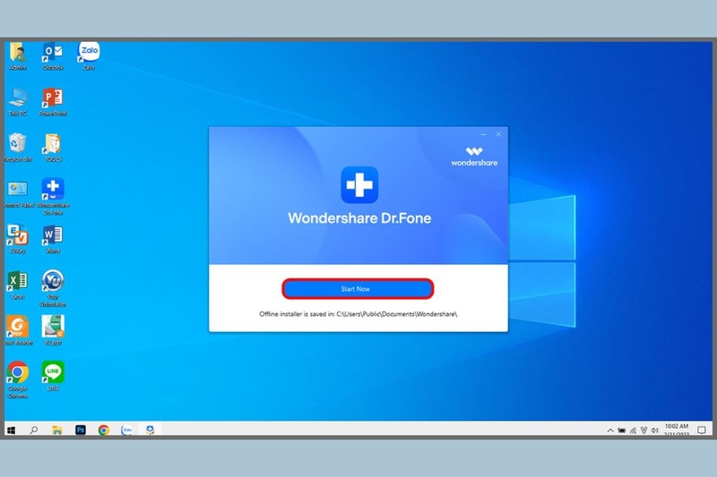Select the Zalo desktop shortcut
Image resolution: width=717 pixels, height=477 pixels.
pos(89,56)
